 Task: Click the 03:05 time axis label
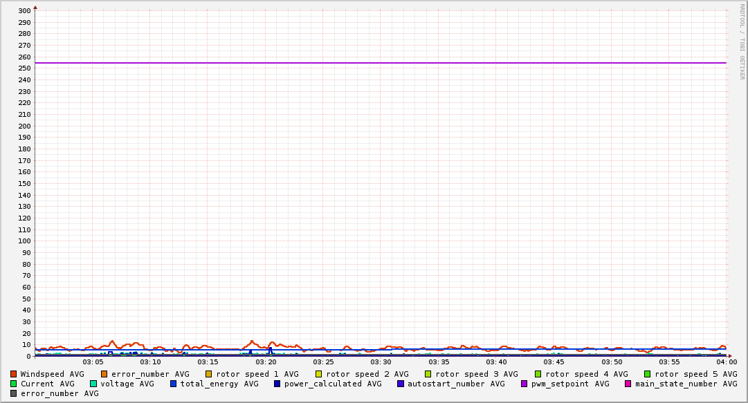tap(93, 362)
